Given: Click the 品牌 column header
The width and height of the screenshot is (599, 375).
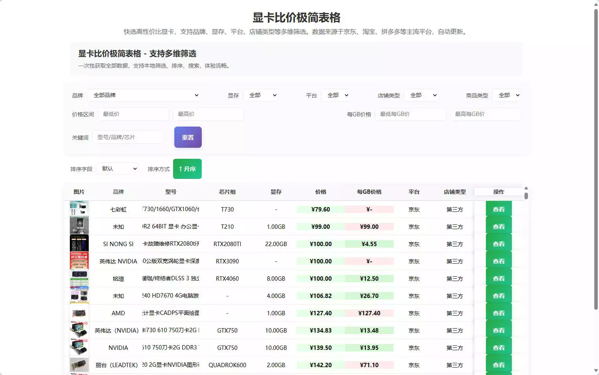Looking at the screenshot, I should 118,192.
